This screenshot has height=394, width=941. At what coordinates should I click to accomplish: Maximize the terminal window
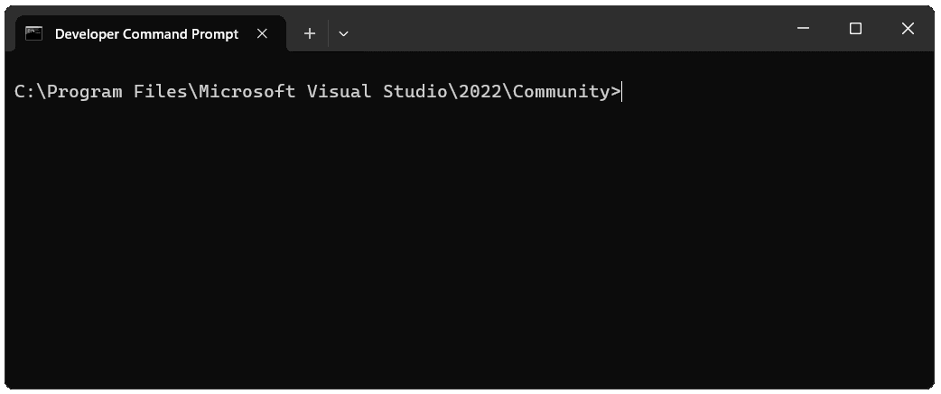click(x=855, y=29)
